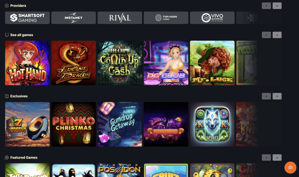Open the Spirit of the Spins game
The image size is (299, 177).
coord(212,124)
